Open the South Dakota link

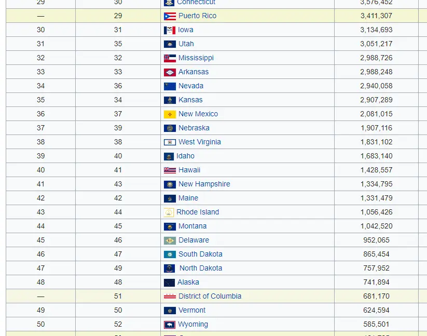tap(200, 254)
